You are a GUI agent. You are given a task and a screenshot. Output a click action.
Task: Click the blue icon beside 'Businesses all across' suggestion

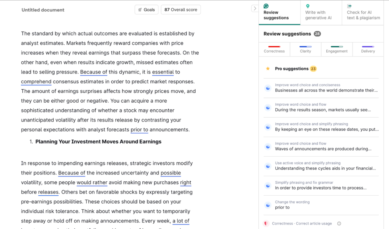click(268, 88)
